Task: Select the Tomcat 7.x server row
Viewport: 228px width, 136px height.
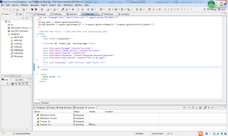Action: point(130,124)
